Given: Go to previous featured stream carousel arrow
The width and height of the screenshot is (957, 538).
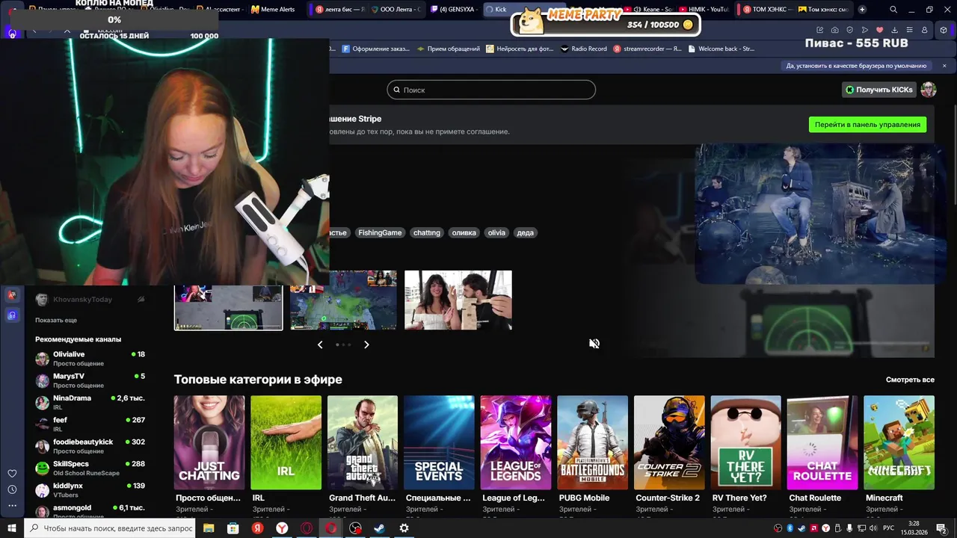Looking at the screenshot, I should [320, 344].
